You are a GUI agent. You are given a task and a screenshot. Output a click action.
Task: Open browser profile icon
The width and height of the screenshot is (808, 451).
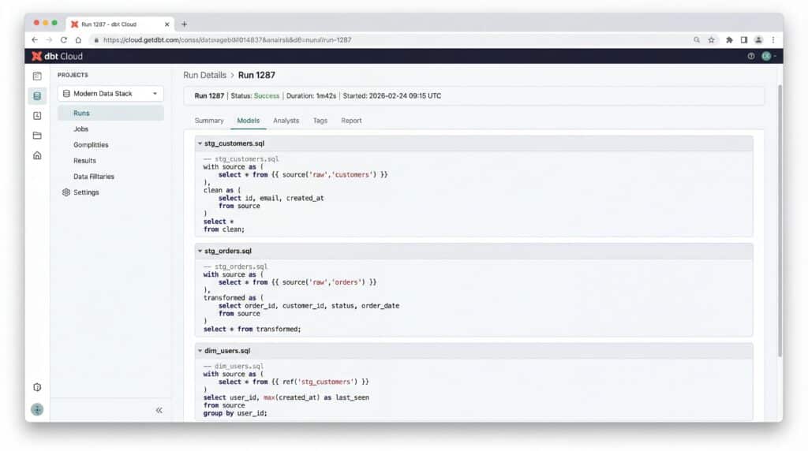(x=758, y=39)
